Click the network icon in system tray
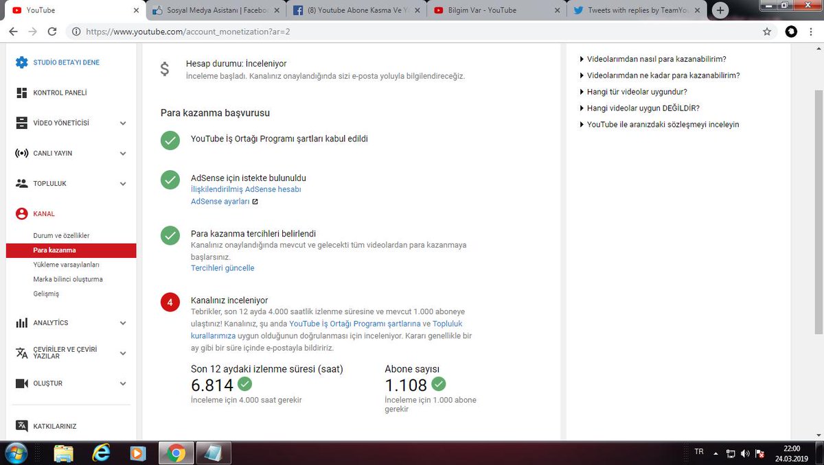 tap(731, 453)
